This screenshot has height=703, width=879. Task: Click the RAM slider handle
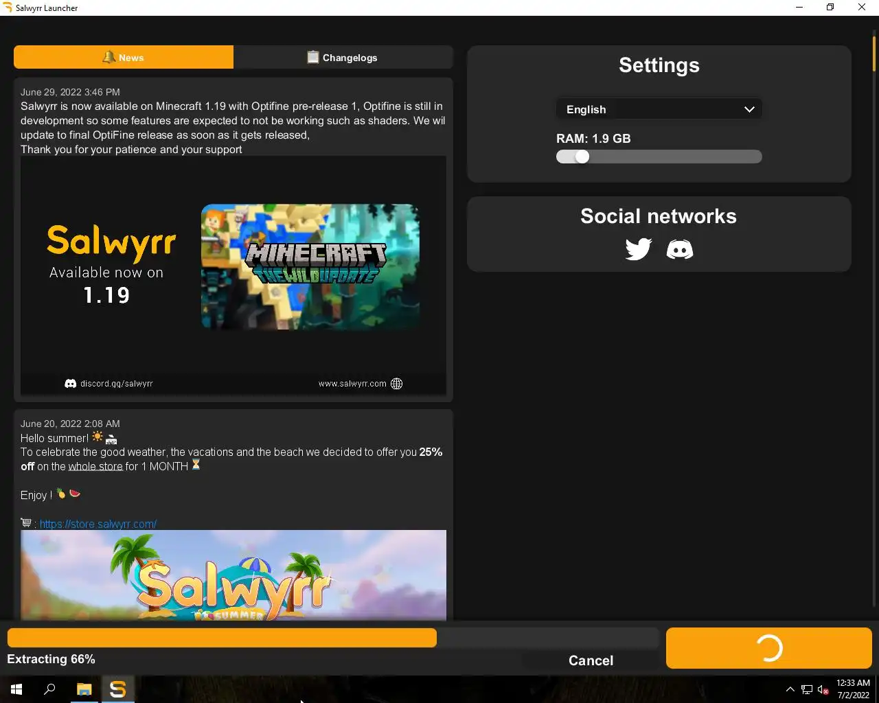(x=582, y=157)
